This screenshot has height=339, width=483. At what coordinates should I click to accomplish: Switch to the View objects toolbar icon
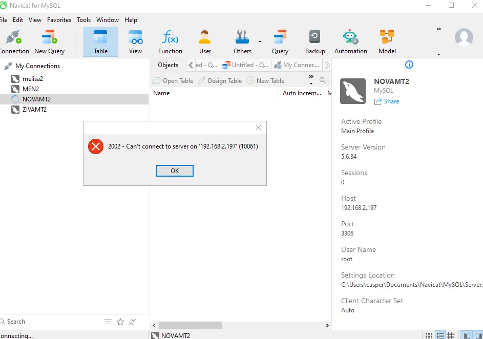135,42
